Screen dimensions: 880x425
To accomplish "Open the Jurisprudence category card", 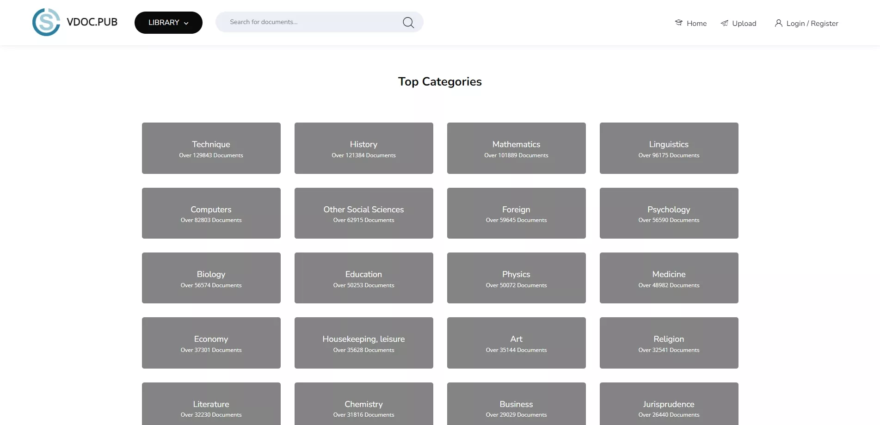I will pos(669,404).
